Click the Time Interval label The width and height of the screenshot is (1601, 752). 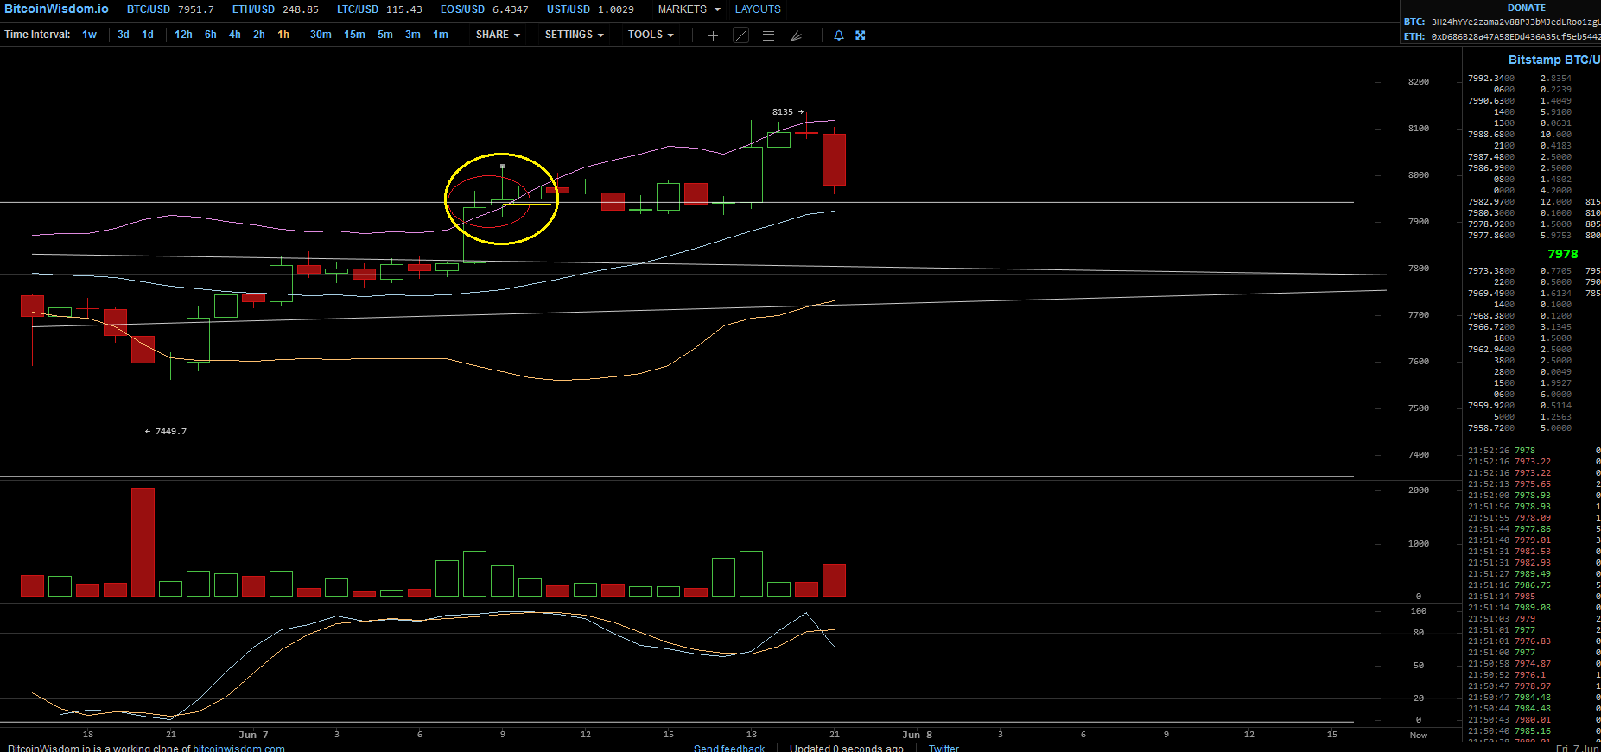pos(37,35)
